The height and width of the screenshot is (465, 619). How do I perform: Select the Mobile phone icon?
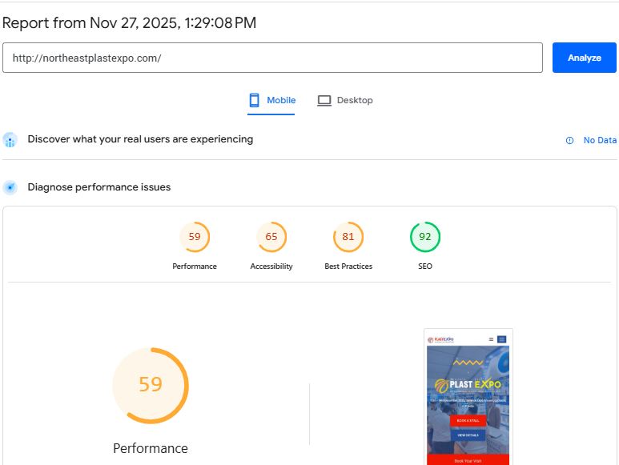(x=255, y=101)
